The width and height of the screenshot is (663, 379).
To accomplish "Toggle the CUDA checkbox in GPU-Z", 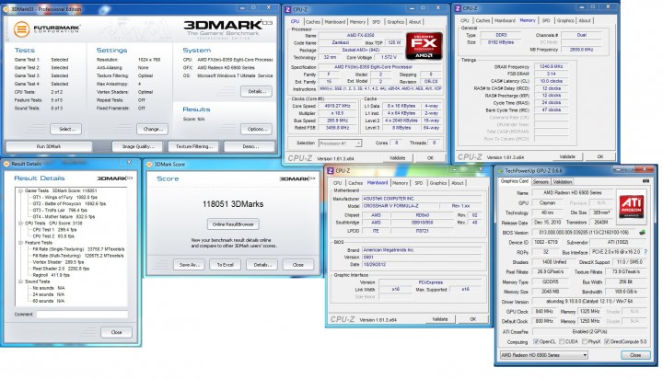I will pos(562,341).
